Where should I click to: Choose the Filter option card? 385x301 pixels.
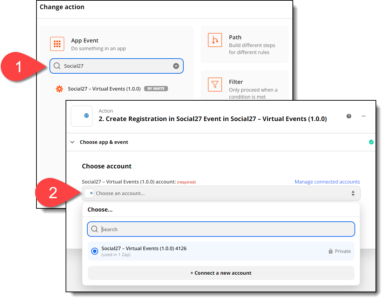[244, 87]
